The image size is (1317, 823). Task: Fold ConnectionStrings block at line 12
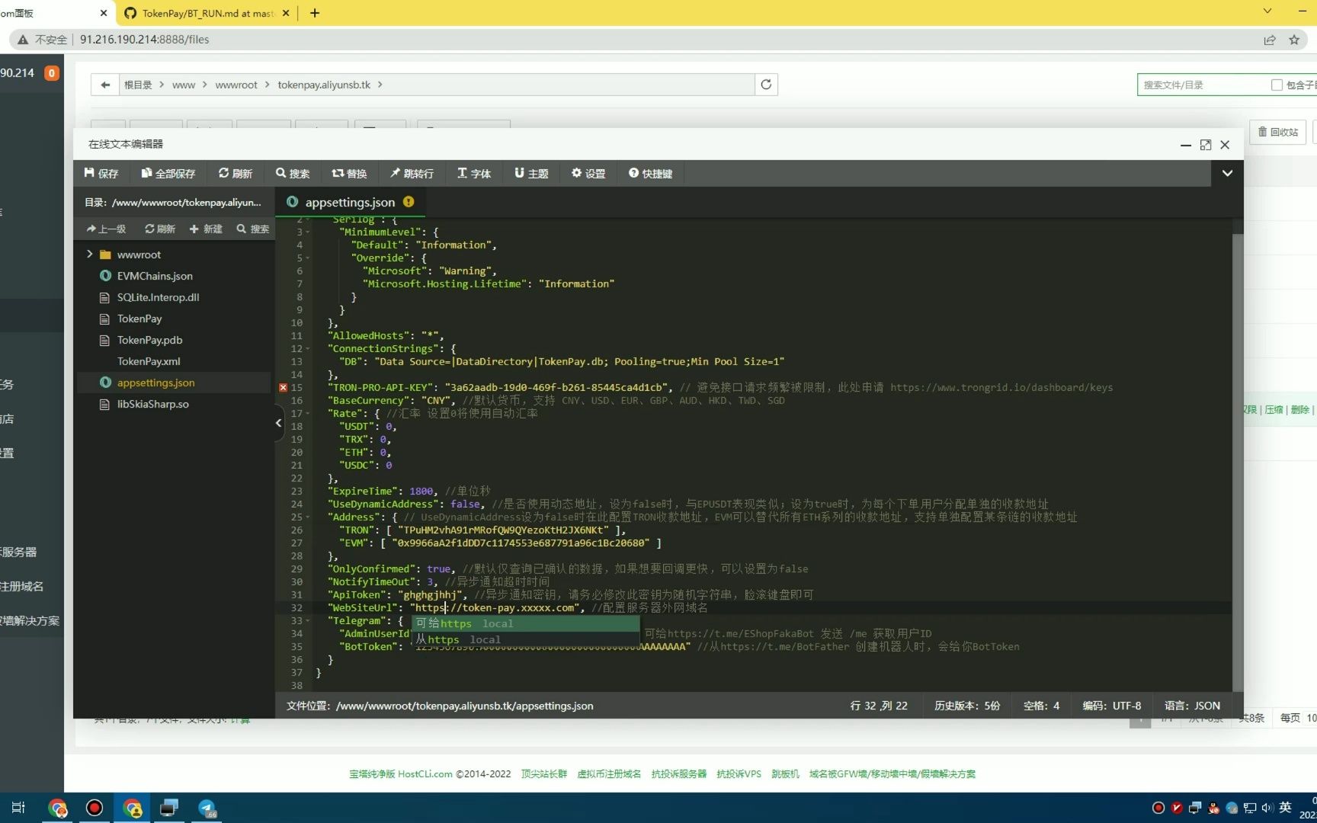click(308, 348)
